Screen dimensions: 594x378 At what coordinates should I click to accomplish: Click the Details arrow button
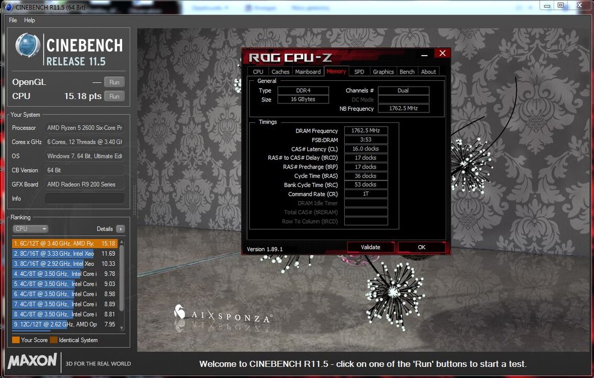[121, 228]
